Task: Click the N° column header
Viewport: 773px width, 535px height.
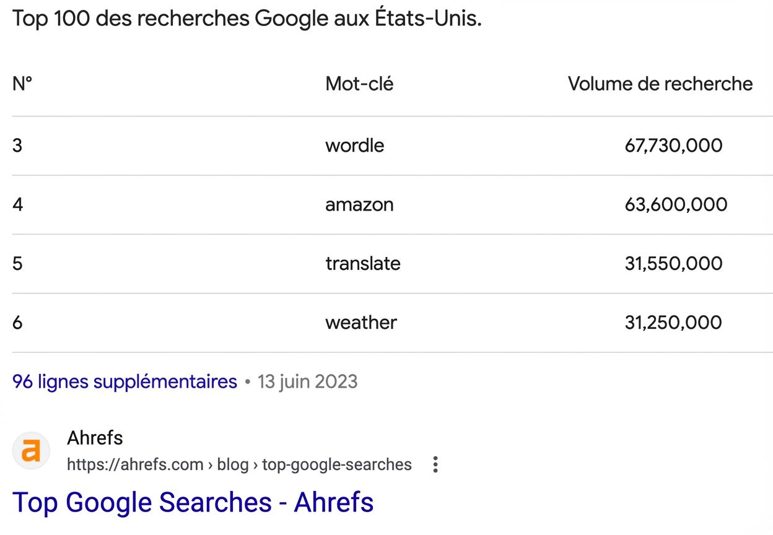Action: [22, 84]
